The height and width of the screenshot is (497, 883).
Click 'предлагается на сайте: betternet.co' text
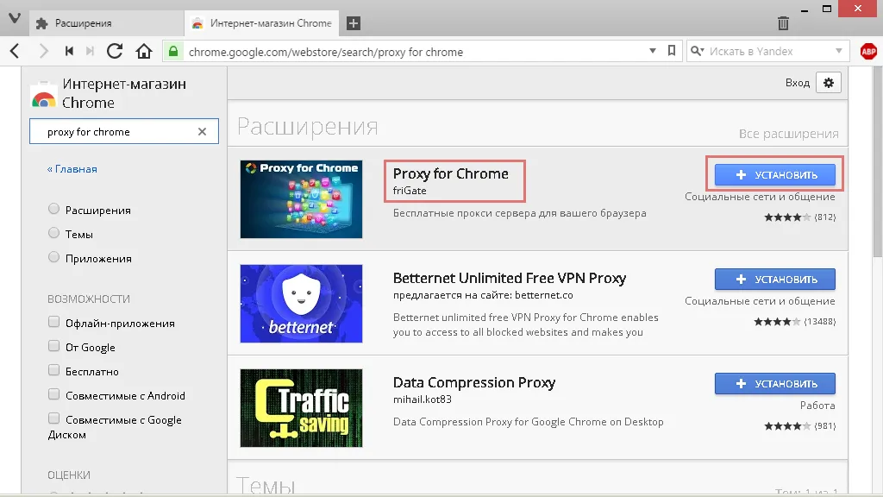pos(483,295)
